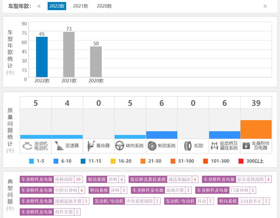The image size is (280, 218).
Task: Click the tire (轮胎) icon
Action: tap(188, 146)
